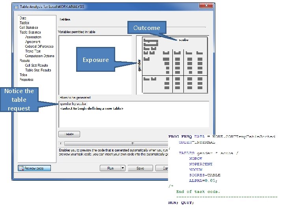Click '<select to begin defining a new table>'
284x213 pixels.
[92, 108]
